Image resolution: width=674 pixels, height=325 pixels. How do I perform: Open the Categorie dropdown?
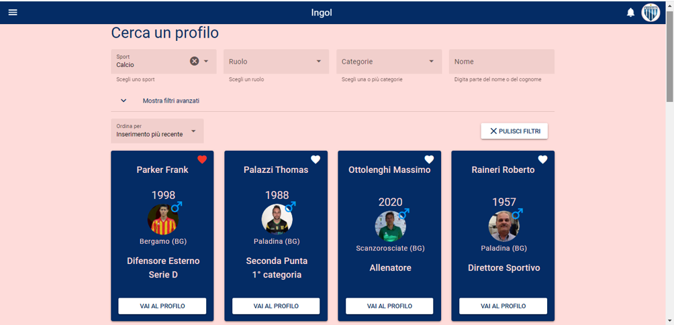pos(389,62)
